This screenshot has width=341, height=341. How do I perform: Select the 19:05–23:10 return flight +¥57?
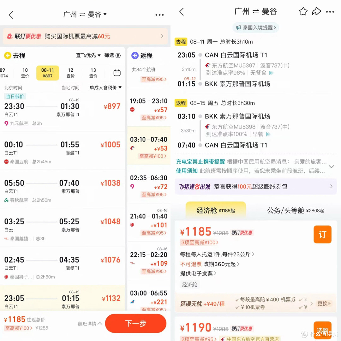(149, 108)
